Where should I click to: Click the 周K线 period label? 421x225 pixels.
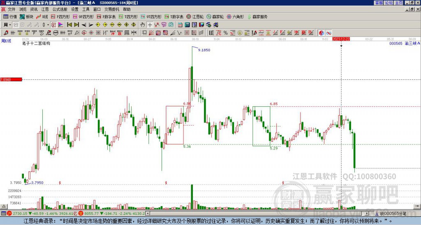(6, 41)
